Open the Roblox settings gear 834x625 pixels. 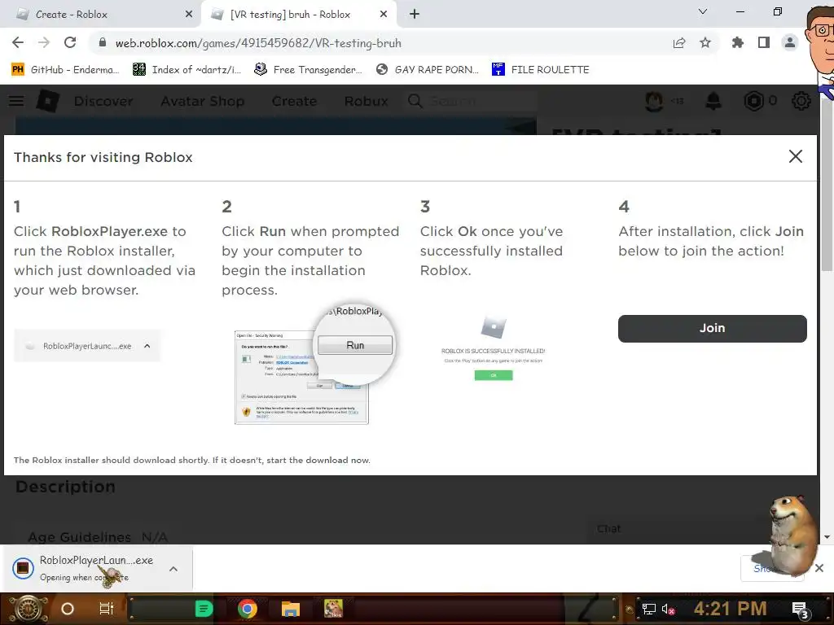coord(801,101)
